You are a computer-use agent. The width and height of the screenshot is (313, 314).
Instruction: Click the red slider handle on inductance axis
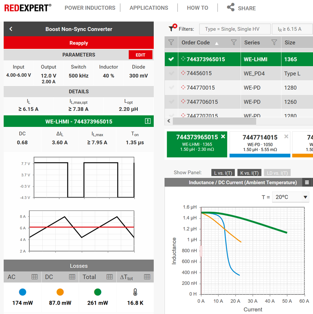tap(201, 251)
